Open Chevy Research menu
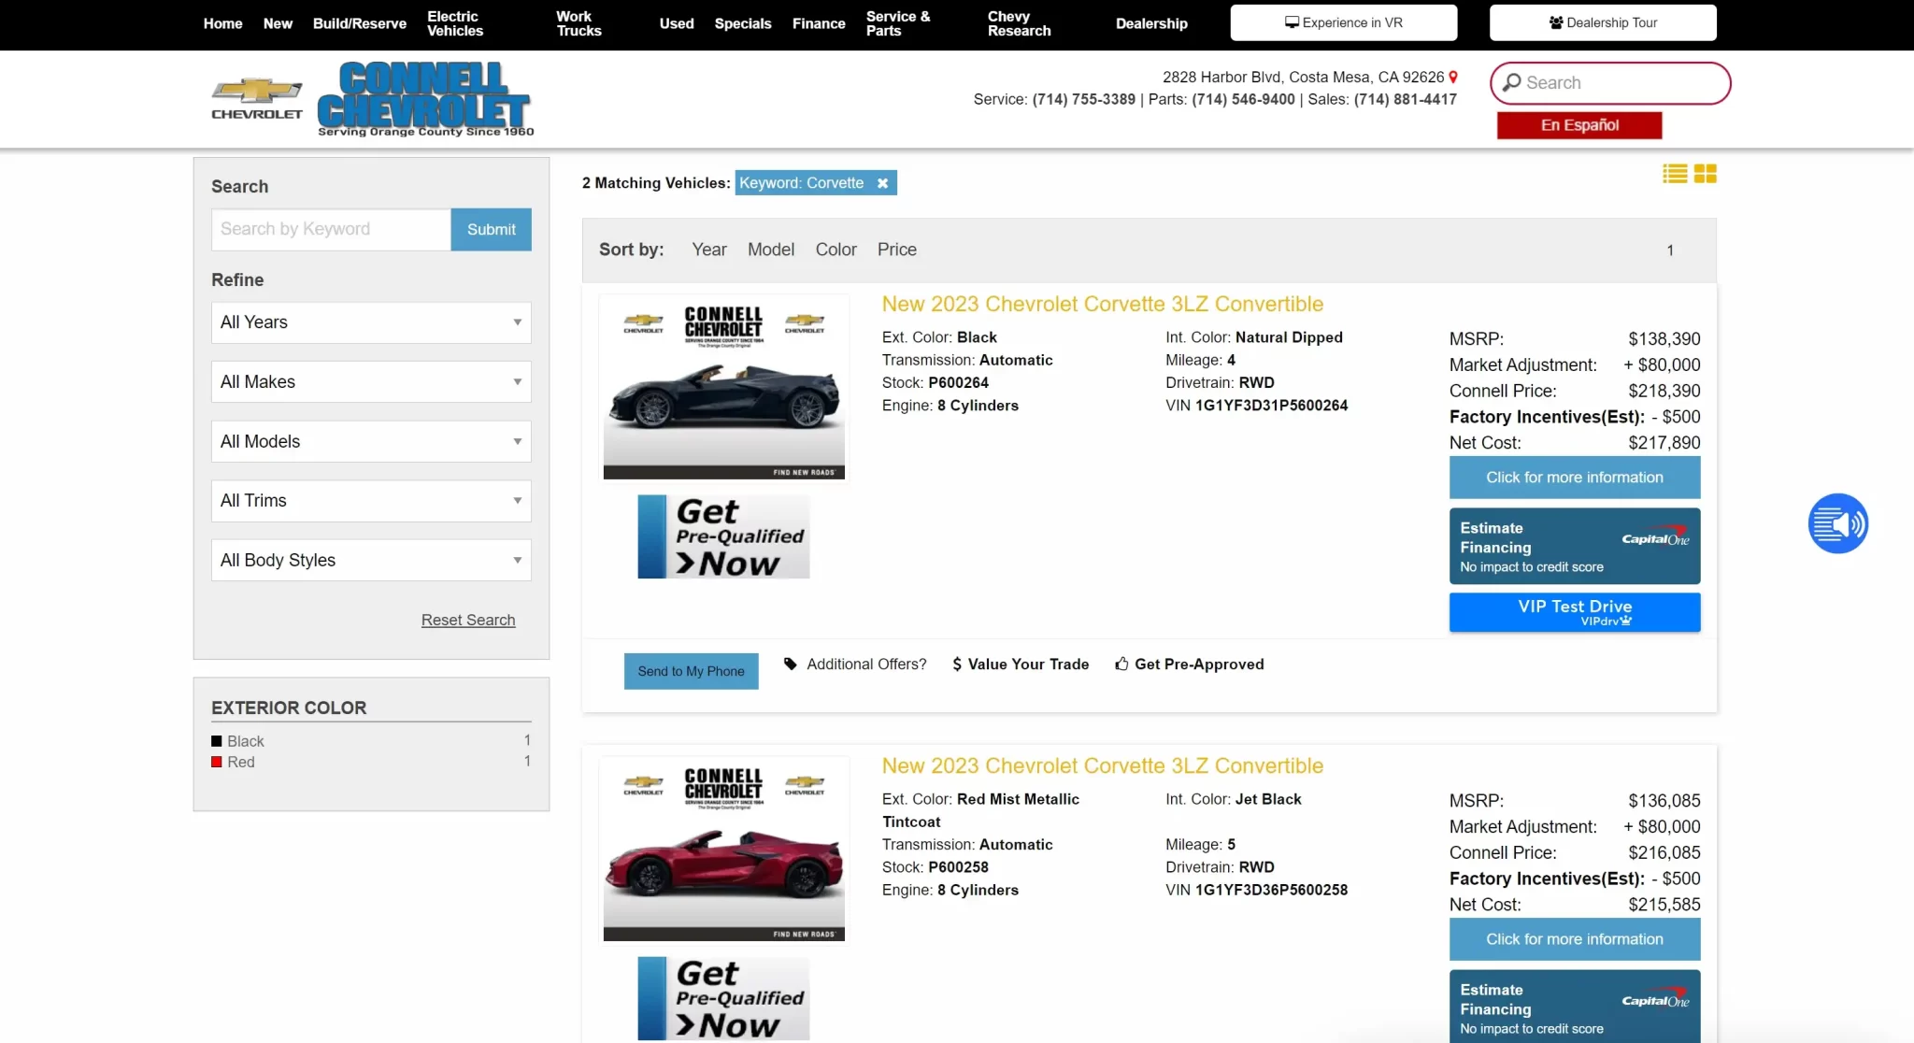Screen dimensions: 1914x1043 tap(1019, 23)
